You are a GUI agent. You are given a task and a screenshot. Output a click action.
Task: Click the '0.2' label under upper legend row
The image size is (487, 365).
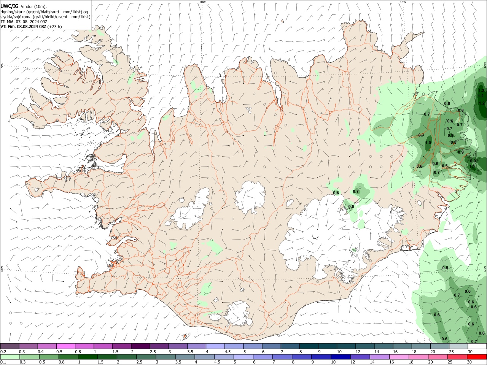coord(3,352)
